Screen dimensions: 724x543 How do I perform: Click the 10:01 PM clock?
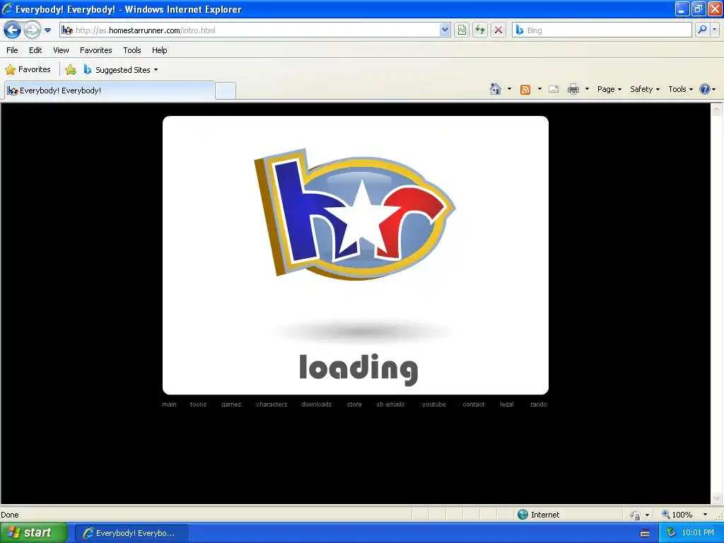pyautogui.click(x=698, y=533)
